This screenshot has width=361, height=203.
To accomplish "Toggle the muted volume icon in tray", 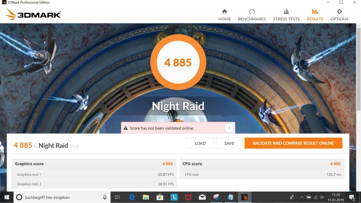I will pyautogui.click(x=322, y=197).
